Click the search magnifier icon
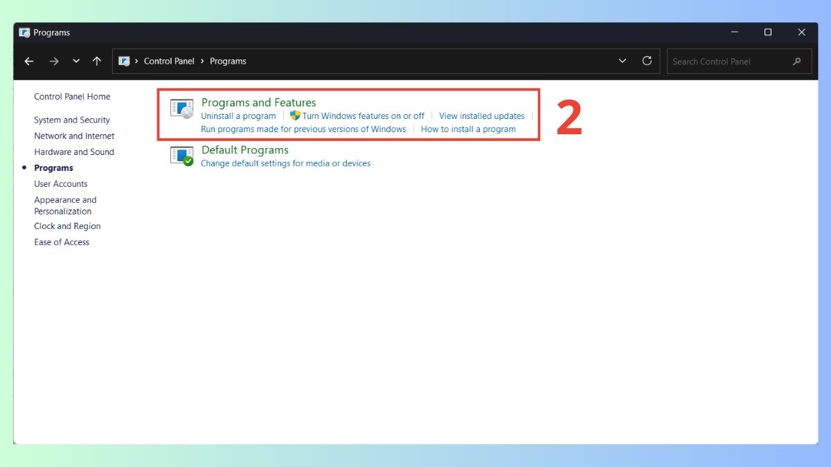This screenshot has width=831, height=467. (797, 61)
